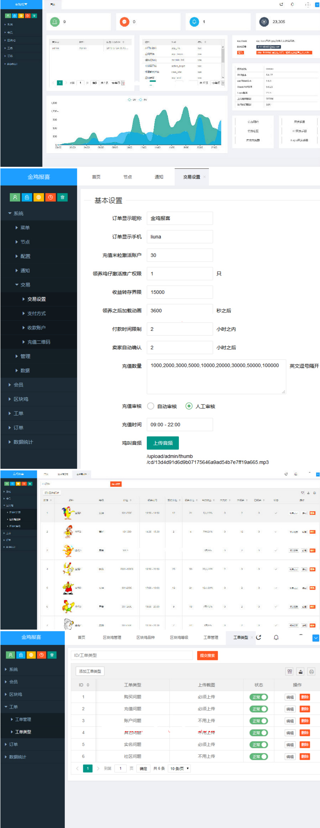Expand 收款账户 in the sidebar
This screenshot has width=320, height=828.
tap(36, 328)
